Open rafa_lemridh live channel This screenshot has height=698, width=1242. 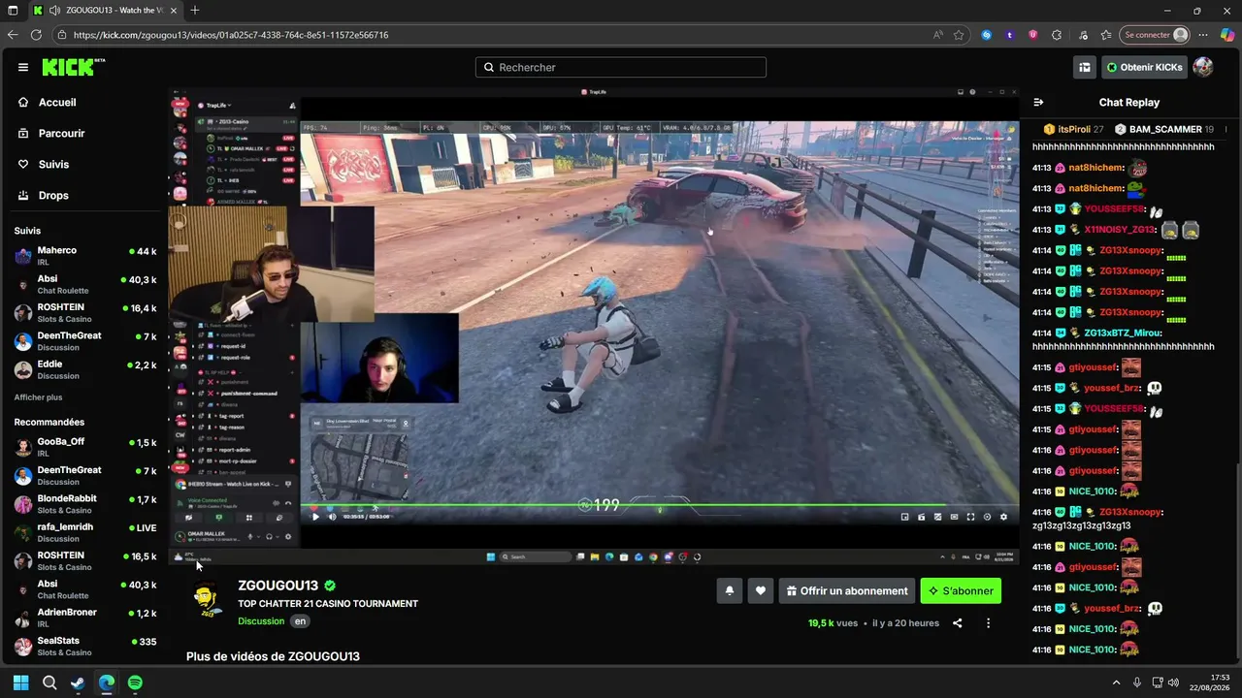85,532
